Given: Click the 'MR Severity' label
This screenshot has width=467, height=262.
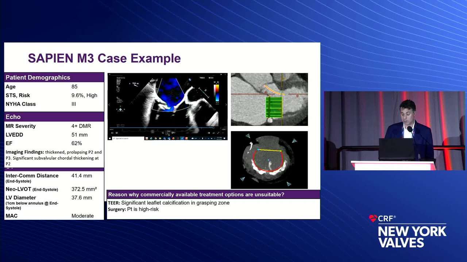Looking at the screenshot, I should coord(20,126).
